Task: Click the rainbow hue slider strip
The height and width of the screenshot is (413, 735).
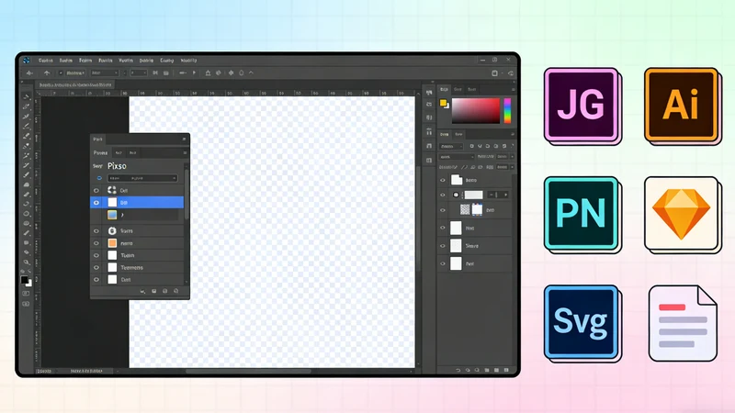Action: click(507, 110)
